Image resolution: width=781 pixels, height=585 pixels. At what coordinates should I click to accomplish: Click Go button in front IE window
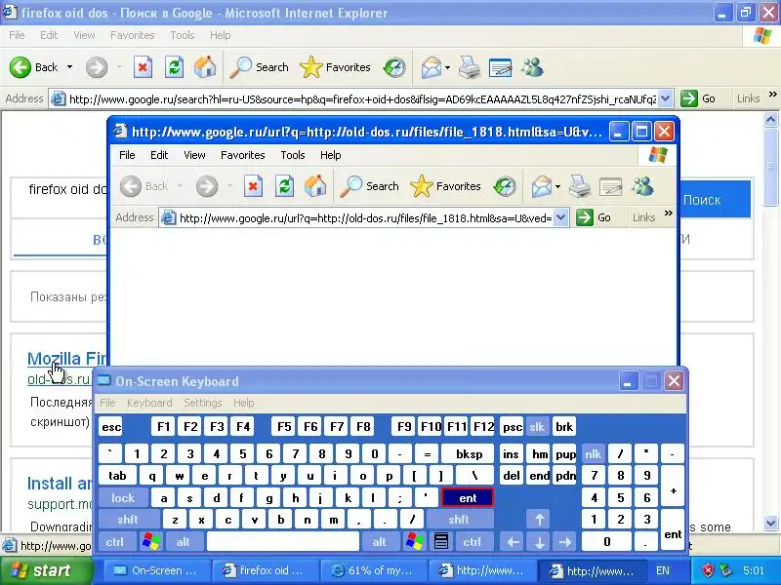click(594, 217)
